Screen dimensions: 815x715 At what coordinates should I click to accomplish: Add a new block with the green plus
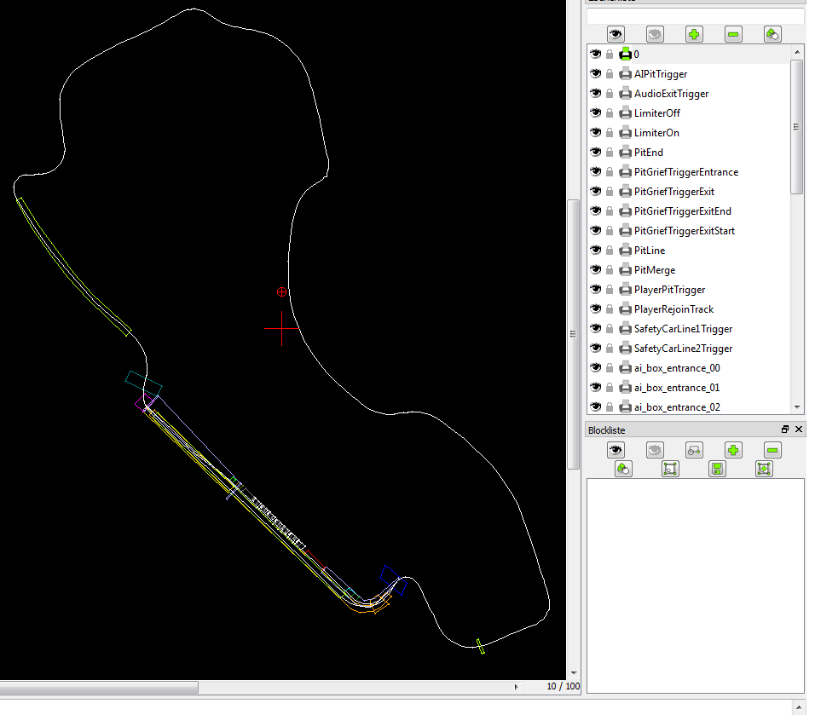coord(733,450)
